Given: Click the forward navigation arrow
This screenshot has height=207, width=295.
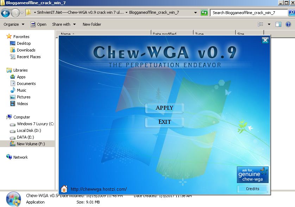Looking at the screenshot, I should tap(15, 12).
